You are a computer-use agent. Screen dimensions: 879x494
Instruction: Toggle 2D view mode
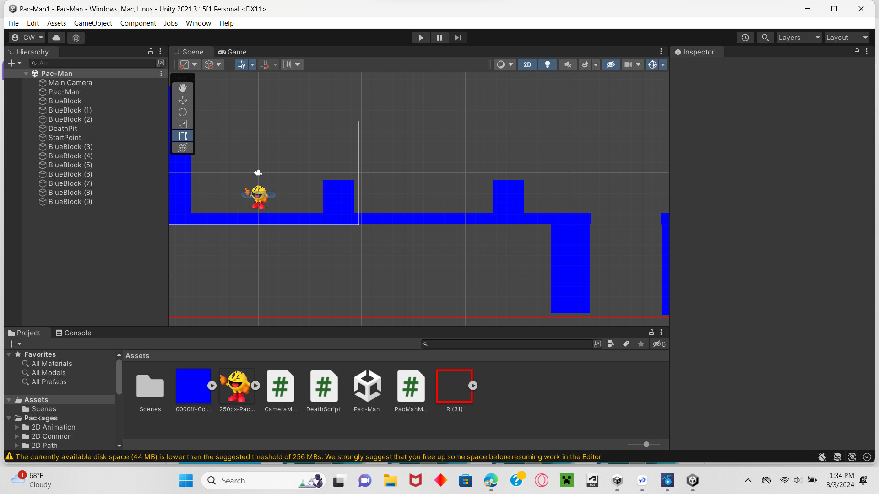coord(527,64)
